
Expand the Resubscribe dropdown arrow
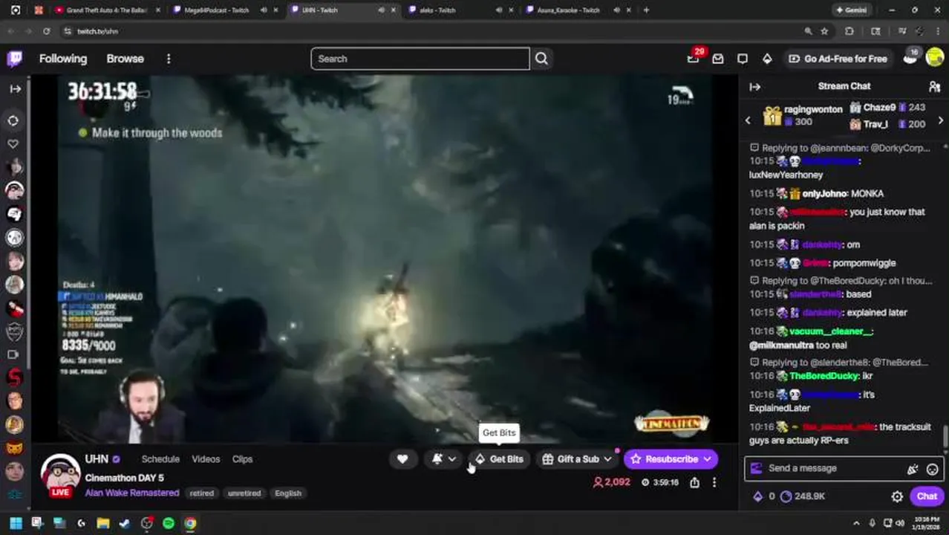pyautogui.click(x=707, y=459)
